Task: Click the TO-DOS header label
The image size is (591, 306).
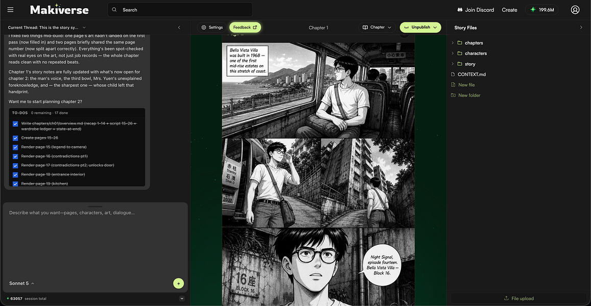Action: pos(20,113)
